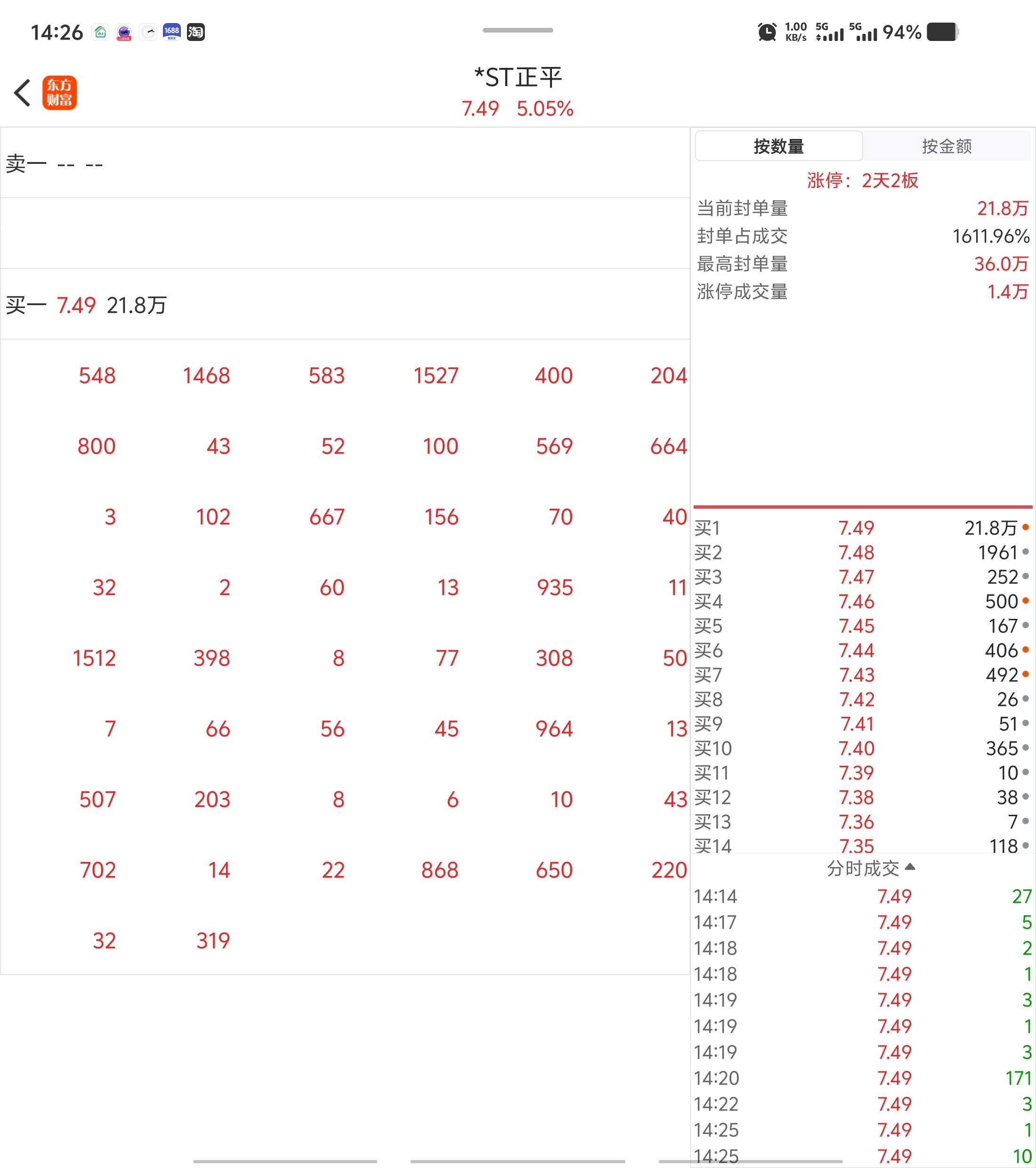1036x1168 pixels.
Task: Tap the top drag handle bar
Action: (x=518, y=30)
